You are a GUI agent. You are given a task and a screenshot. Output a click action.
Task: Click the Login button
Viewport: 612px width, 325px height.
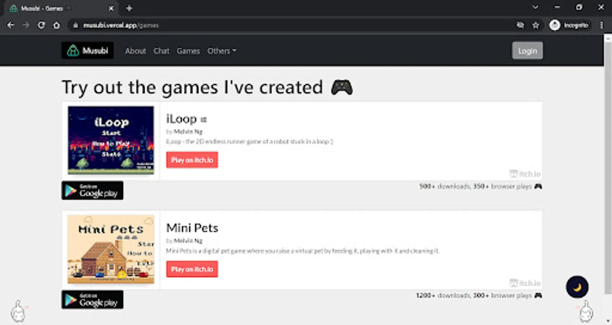[527, 51]
